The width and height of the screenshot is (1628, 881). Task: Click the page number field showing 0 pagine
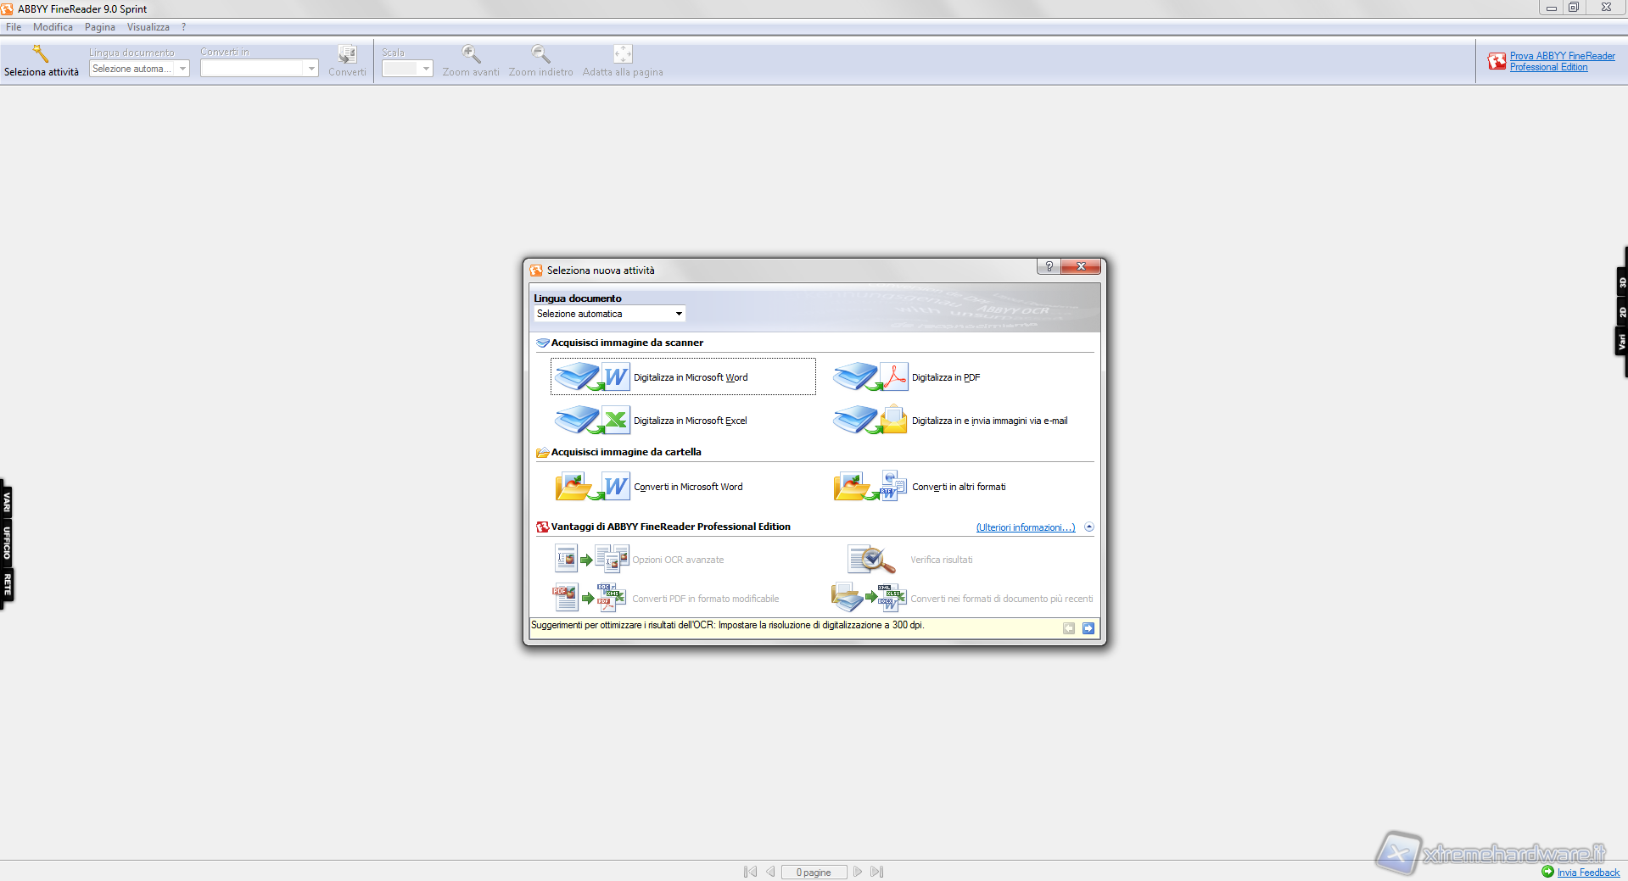(x=814, y=873)
